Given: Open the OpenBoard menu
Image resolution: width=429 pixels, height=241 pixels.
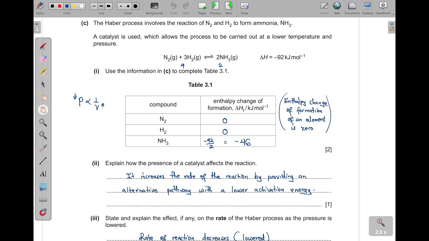Looking at the screenshot, I should 383,8.
